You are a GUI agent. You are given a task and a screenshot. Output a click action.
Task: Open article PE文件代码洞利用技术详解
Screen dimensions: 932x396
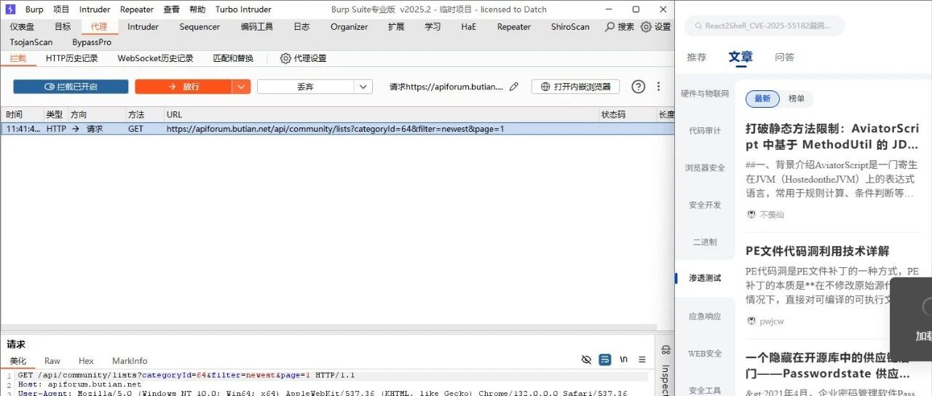817,251
